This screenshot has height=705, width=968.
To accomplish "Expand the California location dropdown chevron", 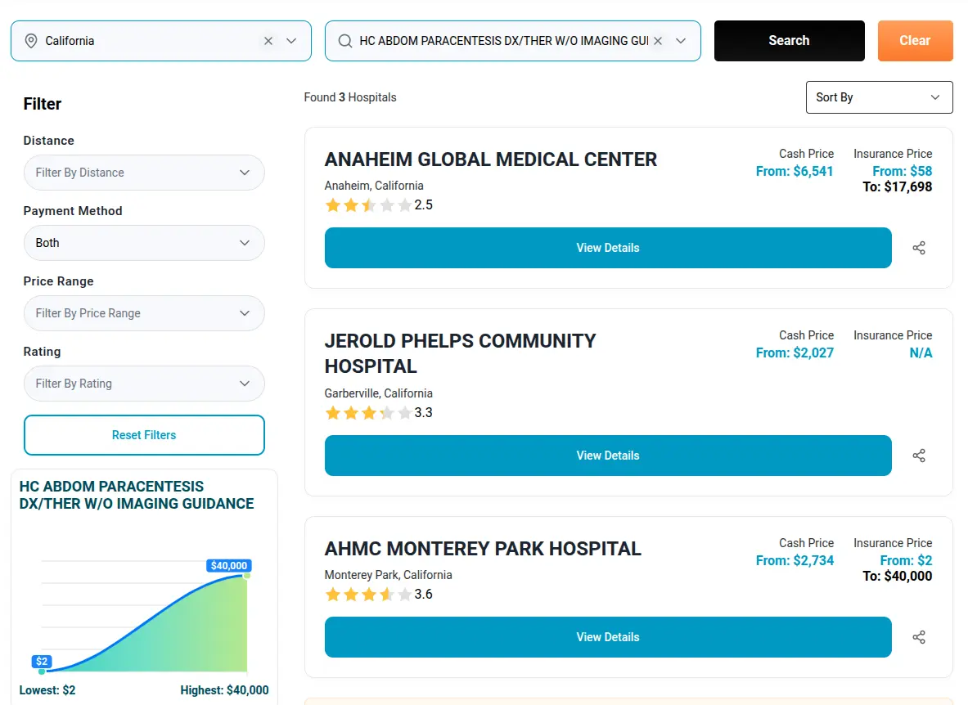I will [x=291, y=41].
